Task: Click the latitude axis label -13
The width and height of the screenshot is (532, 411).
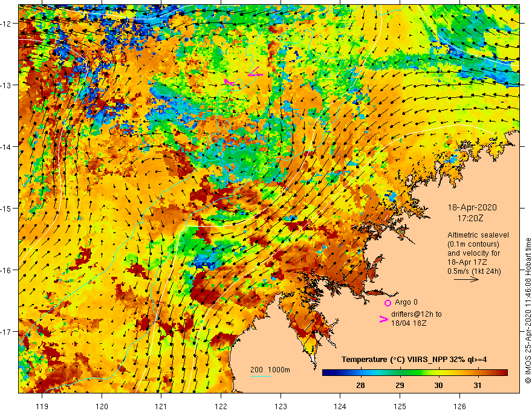Action: tap(6, 85)
